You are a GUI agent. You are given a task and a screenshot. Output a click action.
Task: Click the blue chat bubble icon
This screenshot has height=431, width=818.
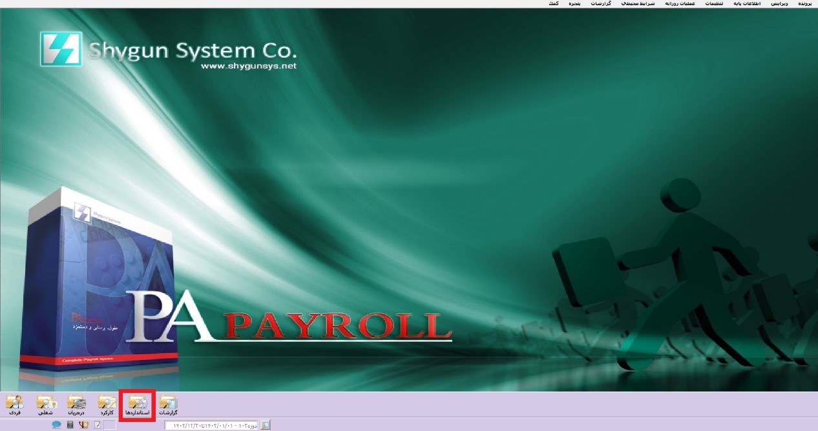coord(57,425)
